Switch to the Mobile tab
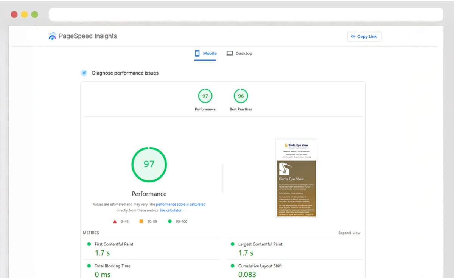The image size is (454, 278). (205, 53)
